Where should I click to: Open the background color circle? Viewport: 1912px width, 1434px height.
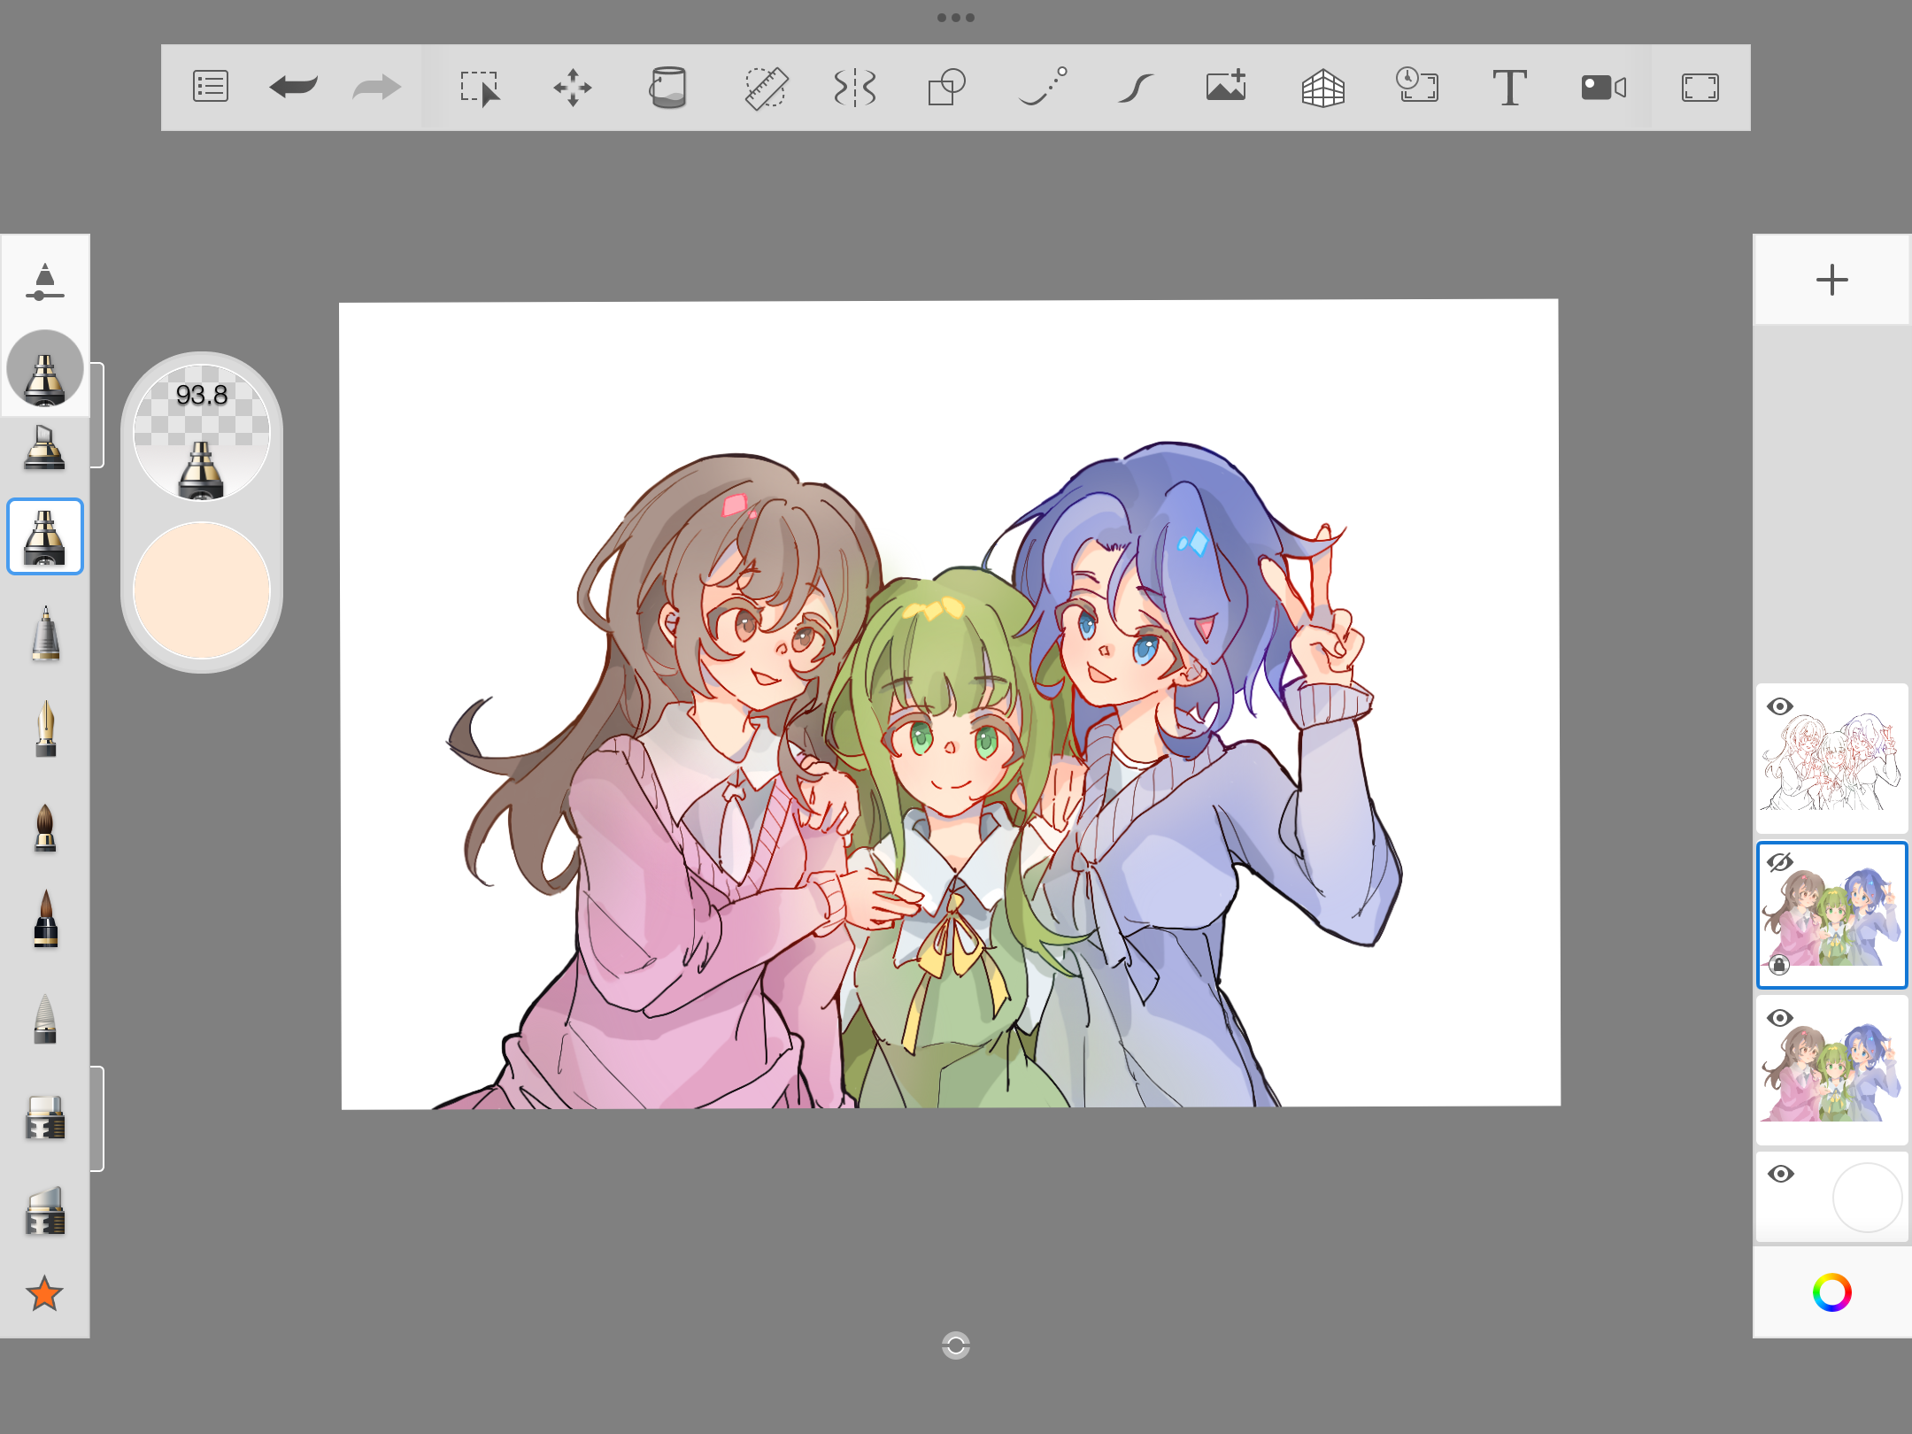pyautogui.click(x=1867, y=1198)
